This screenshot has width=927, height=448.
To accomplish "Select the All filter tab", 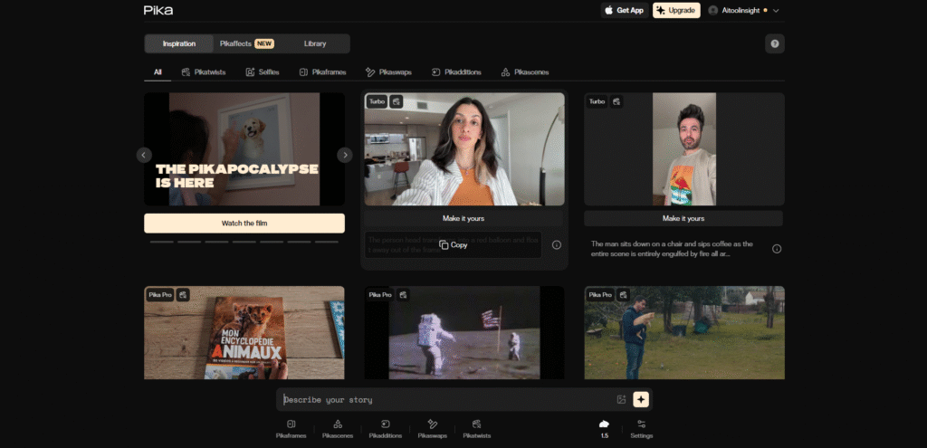I will tap(158, 72).
